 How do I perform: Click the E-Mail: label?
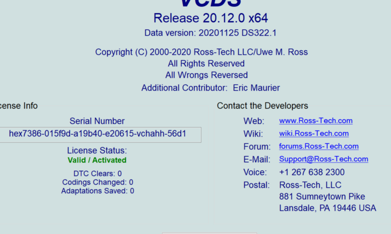257,159
